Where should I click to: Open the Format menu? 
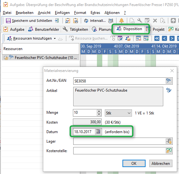(x=80, y=13)
